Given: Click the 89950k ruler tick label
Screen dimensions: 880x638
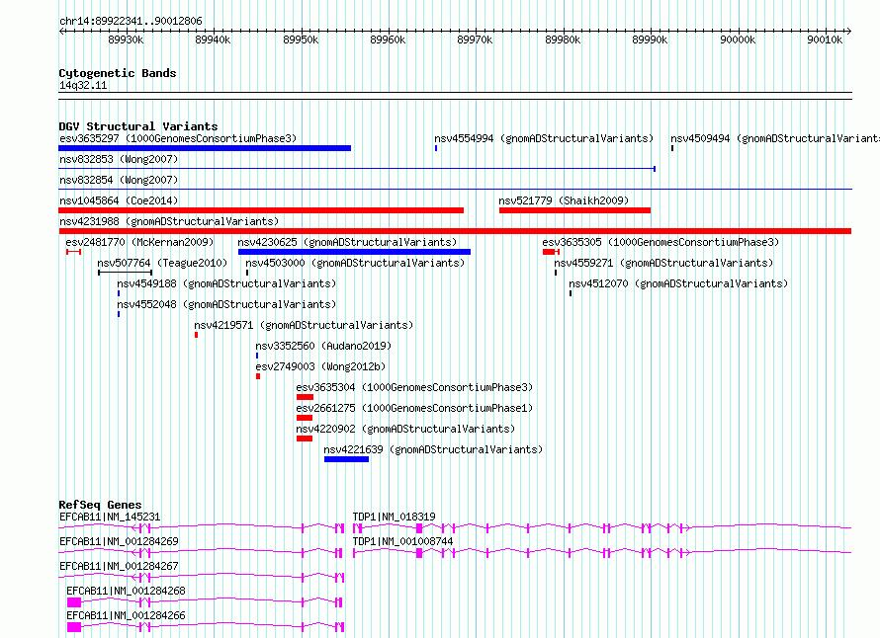Looking at the screenshot, I should point(301,40).
